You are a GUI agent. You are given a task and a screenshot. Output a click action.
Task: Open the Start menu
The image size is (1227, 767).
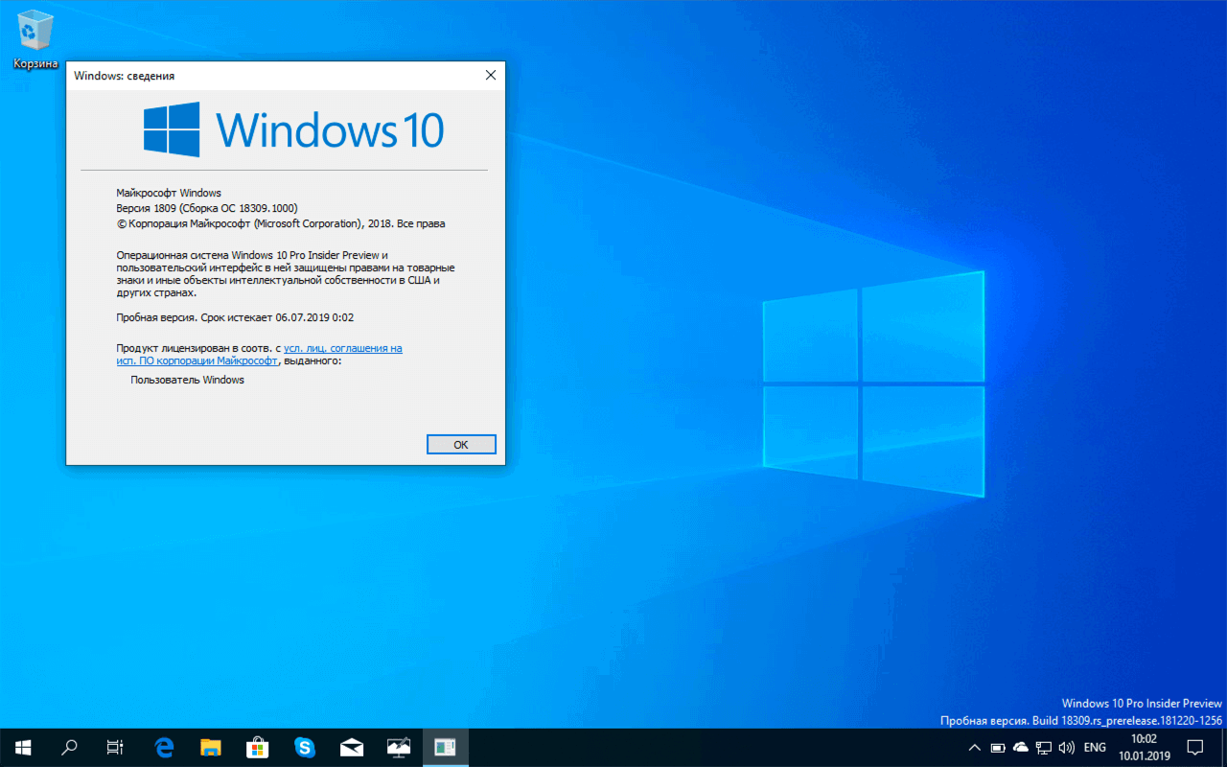tap(23, 747)
